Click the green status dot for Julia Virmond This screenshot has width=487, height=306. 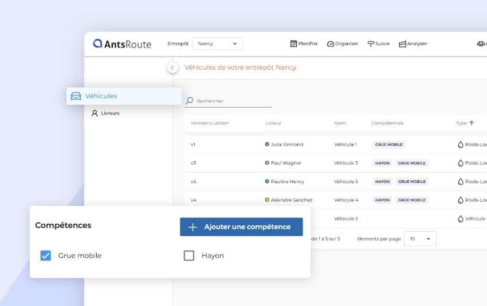point(267,144)
